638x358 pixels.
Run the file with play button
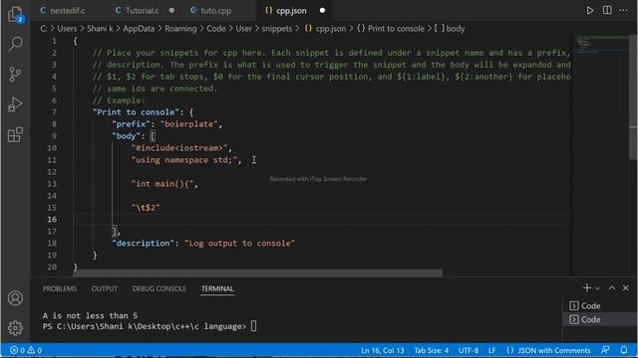coord(589,11)
